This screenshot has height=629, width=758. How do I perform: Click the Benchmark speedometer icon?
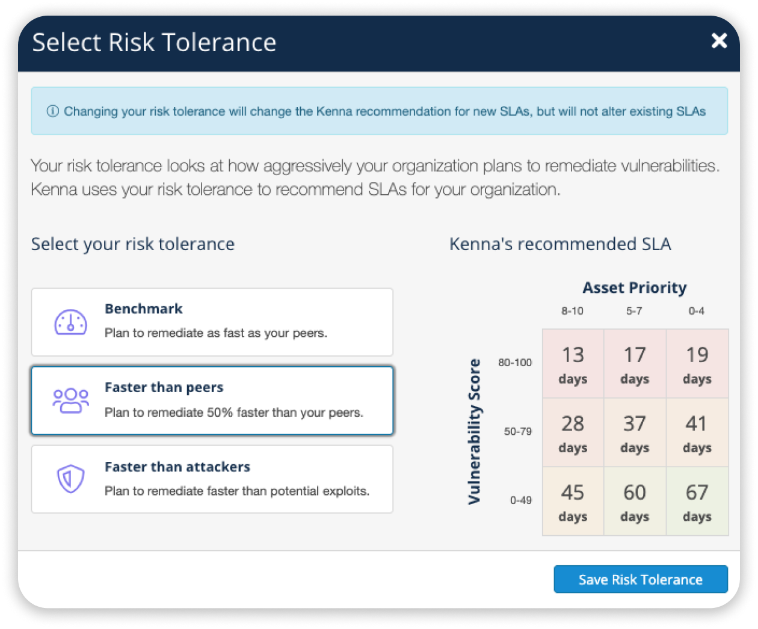coord(72,322)
